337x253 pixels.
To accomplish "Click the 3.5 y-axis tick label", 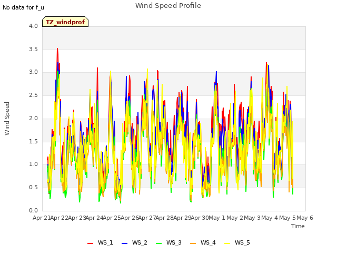I will pyautogui.click(x=33, y=49).
